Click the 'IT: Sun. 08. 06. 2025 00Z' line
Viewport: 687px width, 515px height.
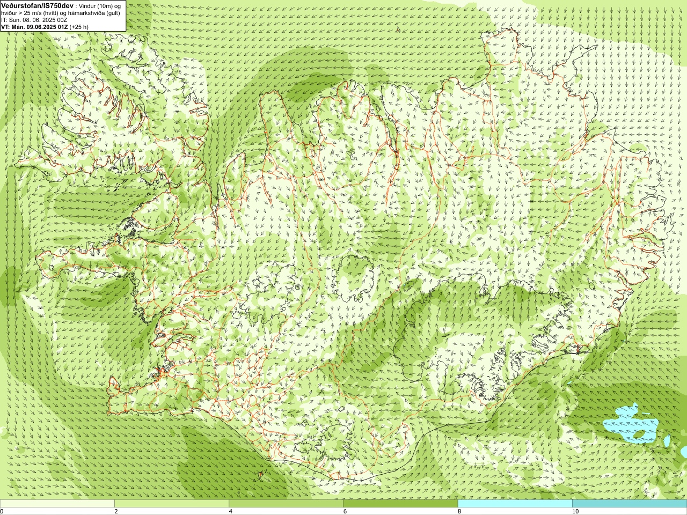click(34, 20)
